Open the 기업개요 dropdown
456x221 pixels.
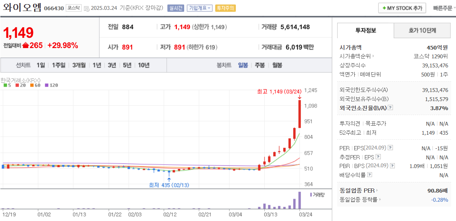(x=199, y=8)
